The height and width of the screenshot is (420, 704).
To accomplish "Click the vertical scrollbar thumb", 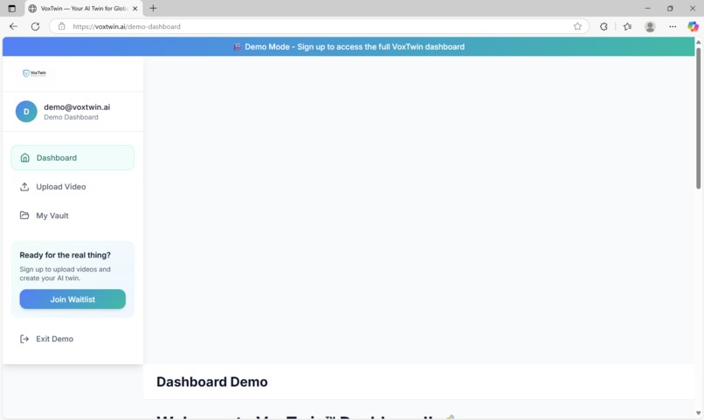I will 698,118.
